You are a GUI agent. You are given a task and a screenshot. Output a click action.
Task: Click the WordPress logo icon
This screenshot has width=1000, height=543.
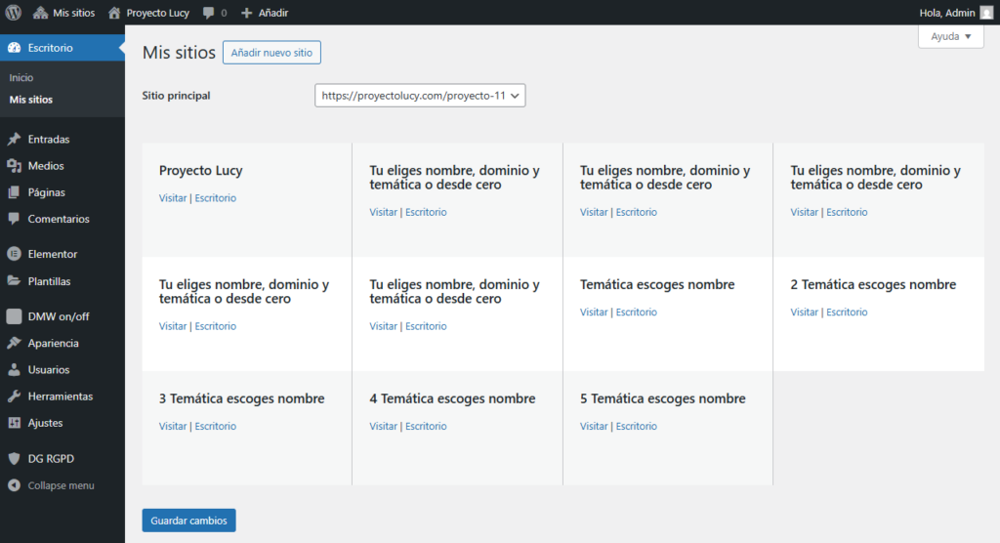coord(13,13)
